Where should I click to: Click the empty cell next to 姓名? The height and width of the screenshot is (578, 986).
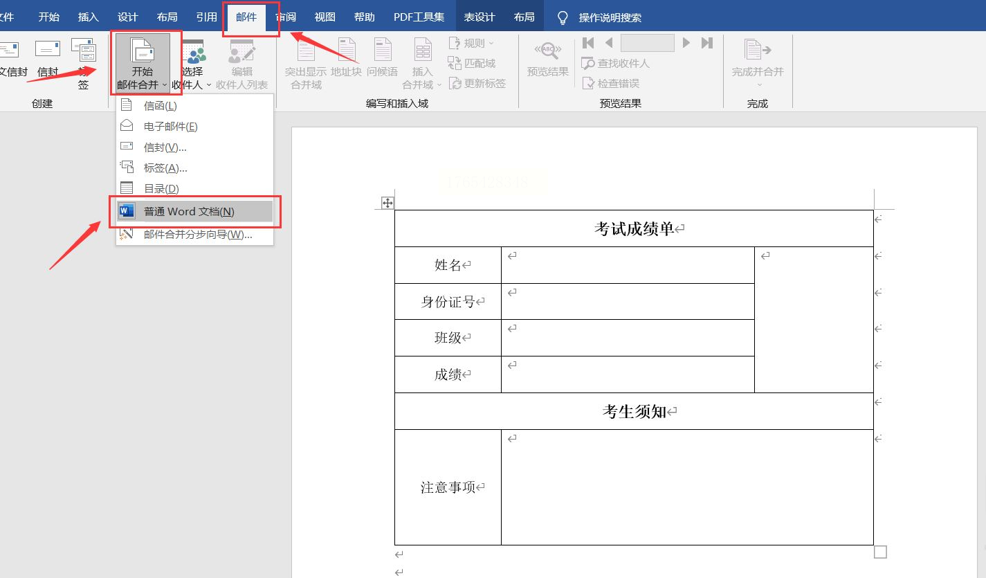[627, 265]
